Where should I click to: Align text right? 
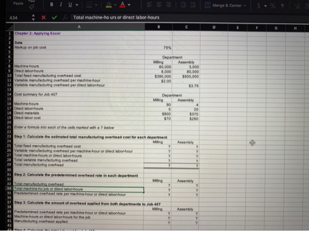click(x=168, y=5)
